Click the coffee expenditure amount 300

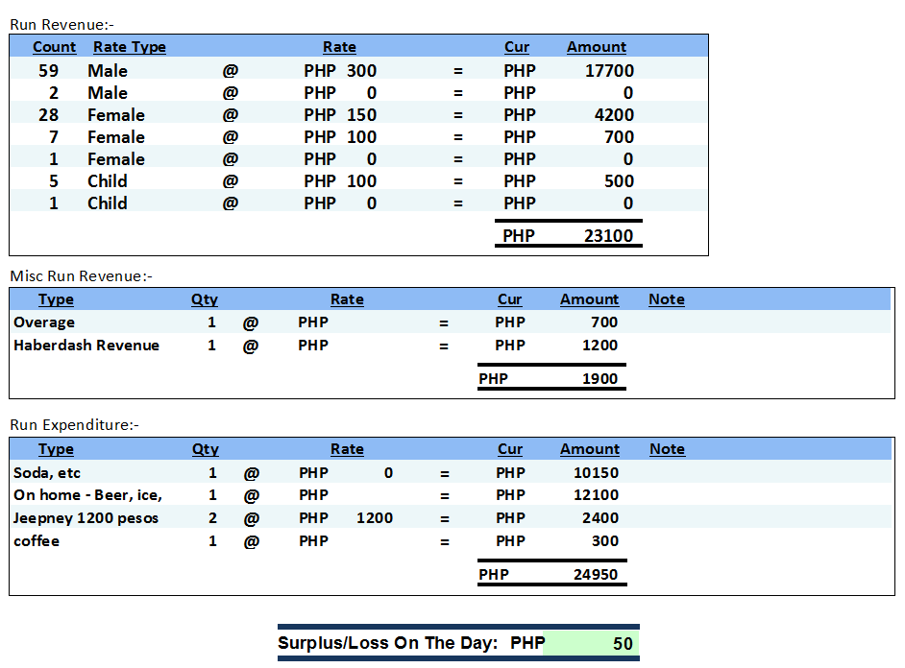click(604, 541)
